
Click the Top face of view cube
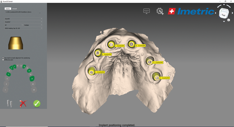[223, 14]
